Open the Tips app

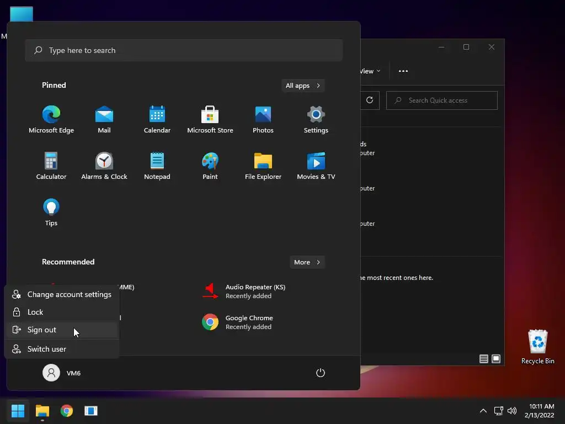tap(51, 213)
